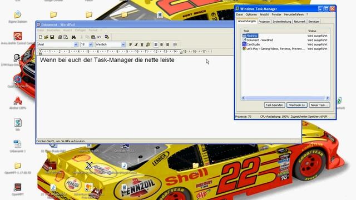Select center text alignment in WordPad

[161, 44]
